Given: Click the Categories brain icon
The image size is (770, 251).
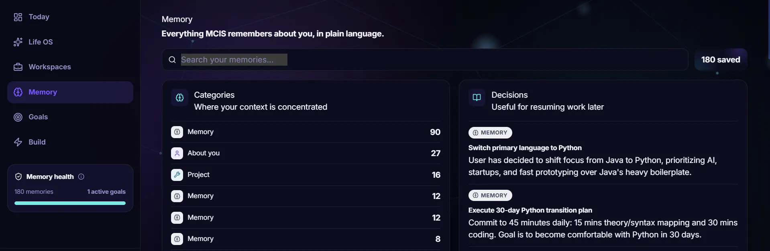Looking at the screenshot, I should (179, 97).
